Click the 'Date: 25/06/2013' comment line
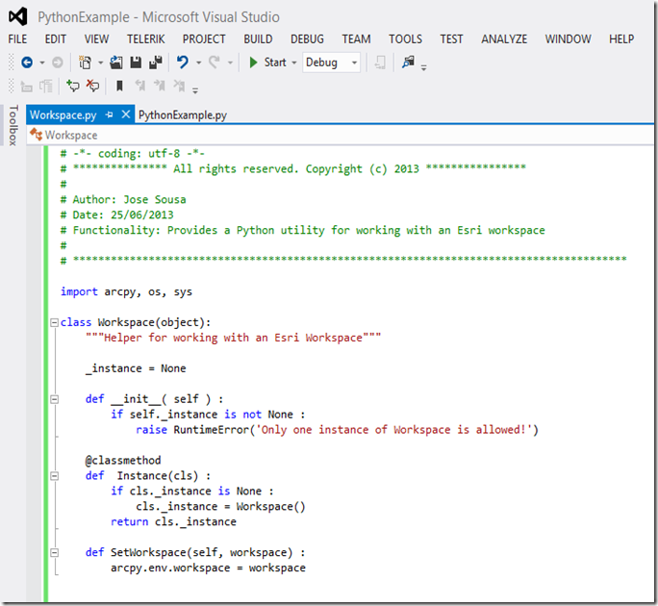Image resolution: width=658 pixels, height=606 pixels. 116,215
